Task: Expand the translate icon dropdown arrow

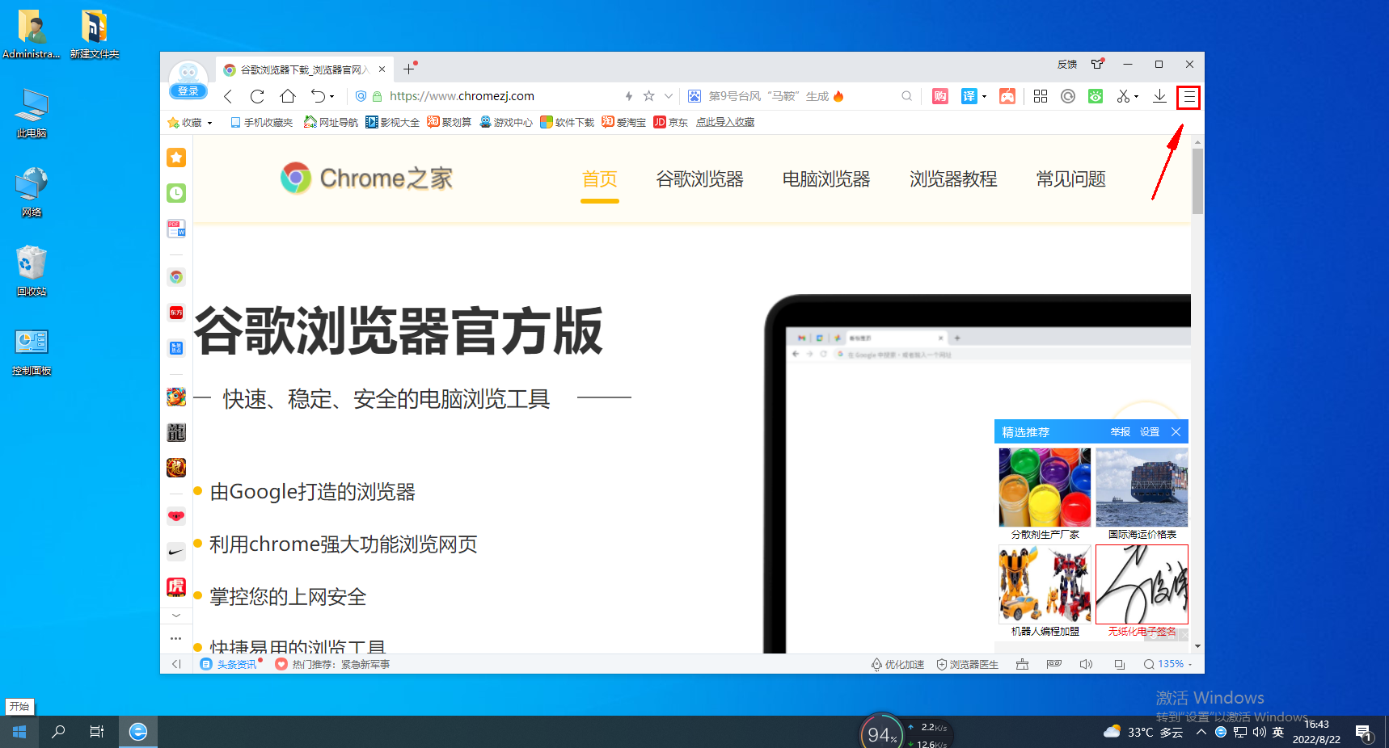Action: point(984,97)
